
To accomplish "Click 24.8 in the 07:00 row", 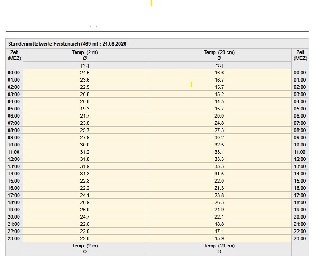I will click(219, 123).
